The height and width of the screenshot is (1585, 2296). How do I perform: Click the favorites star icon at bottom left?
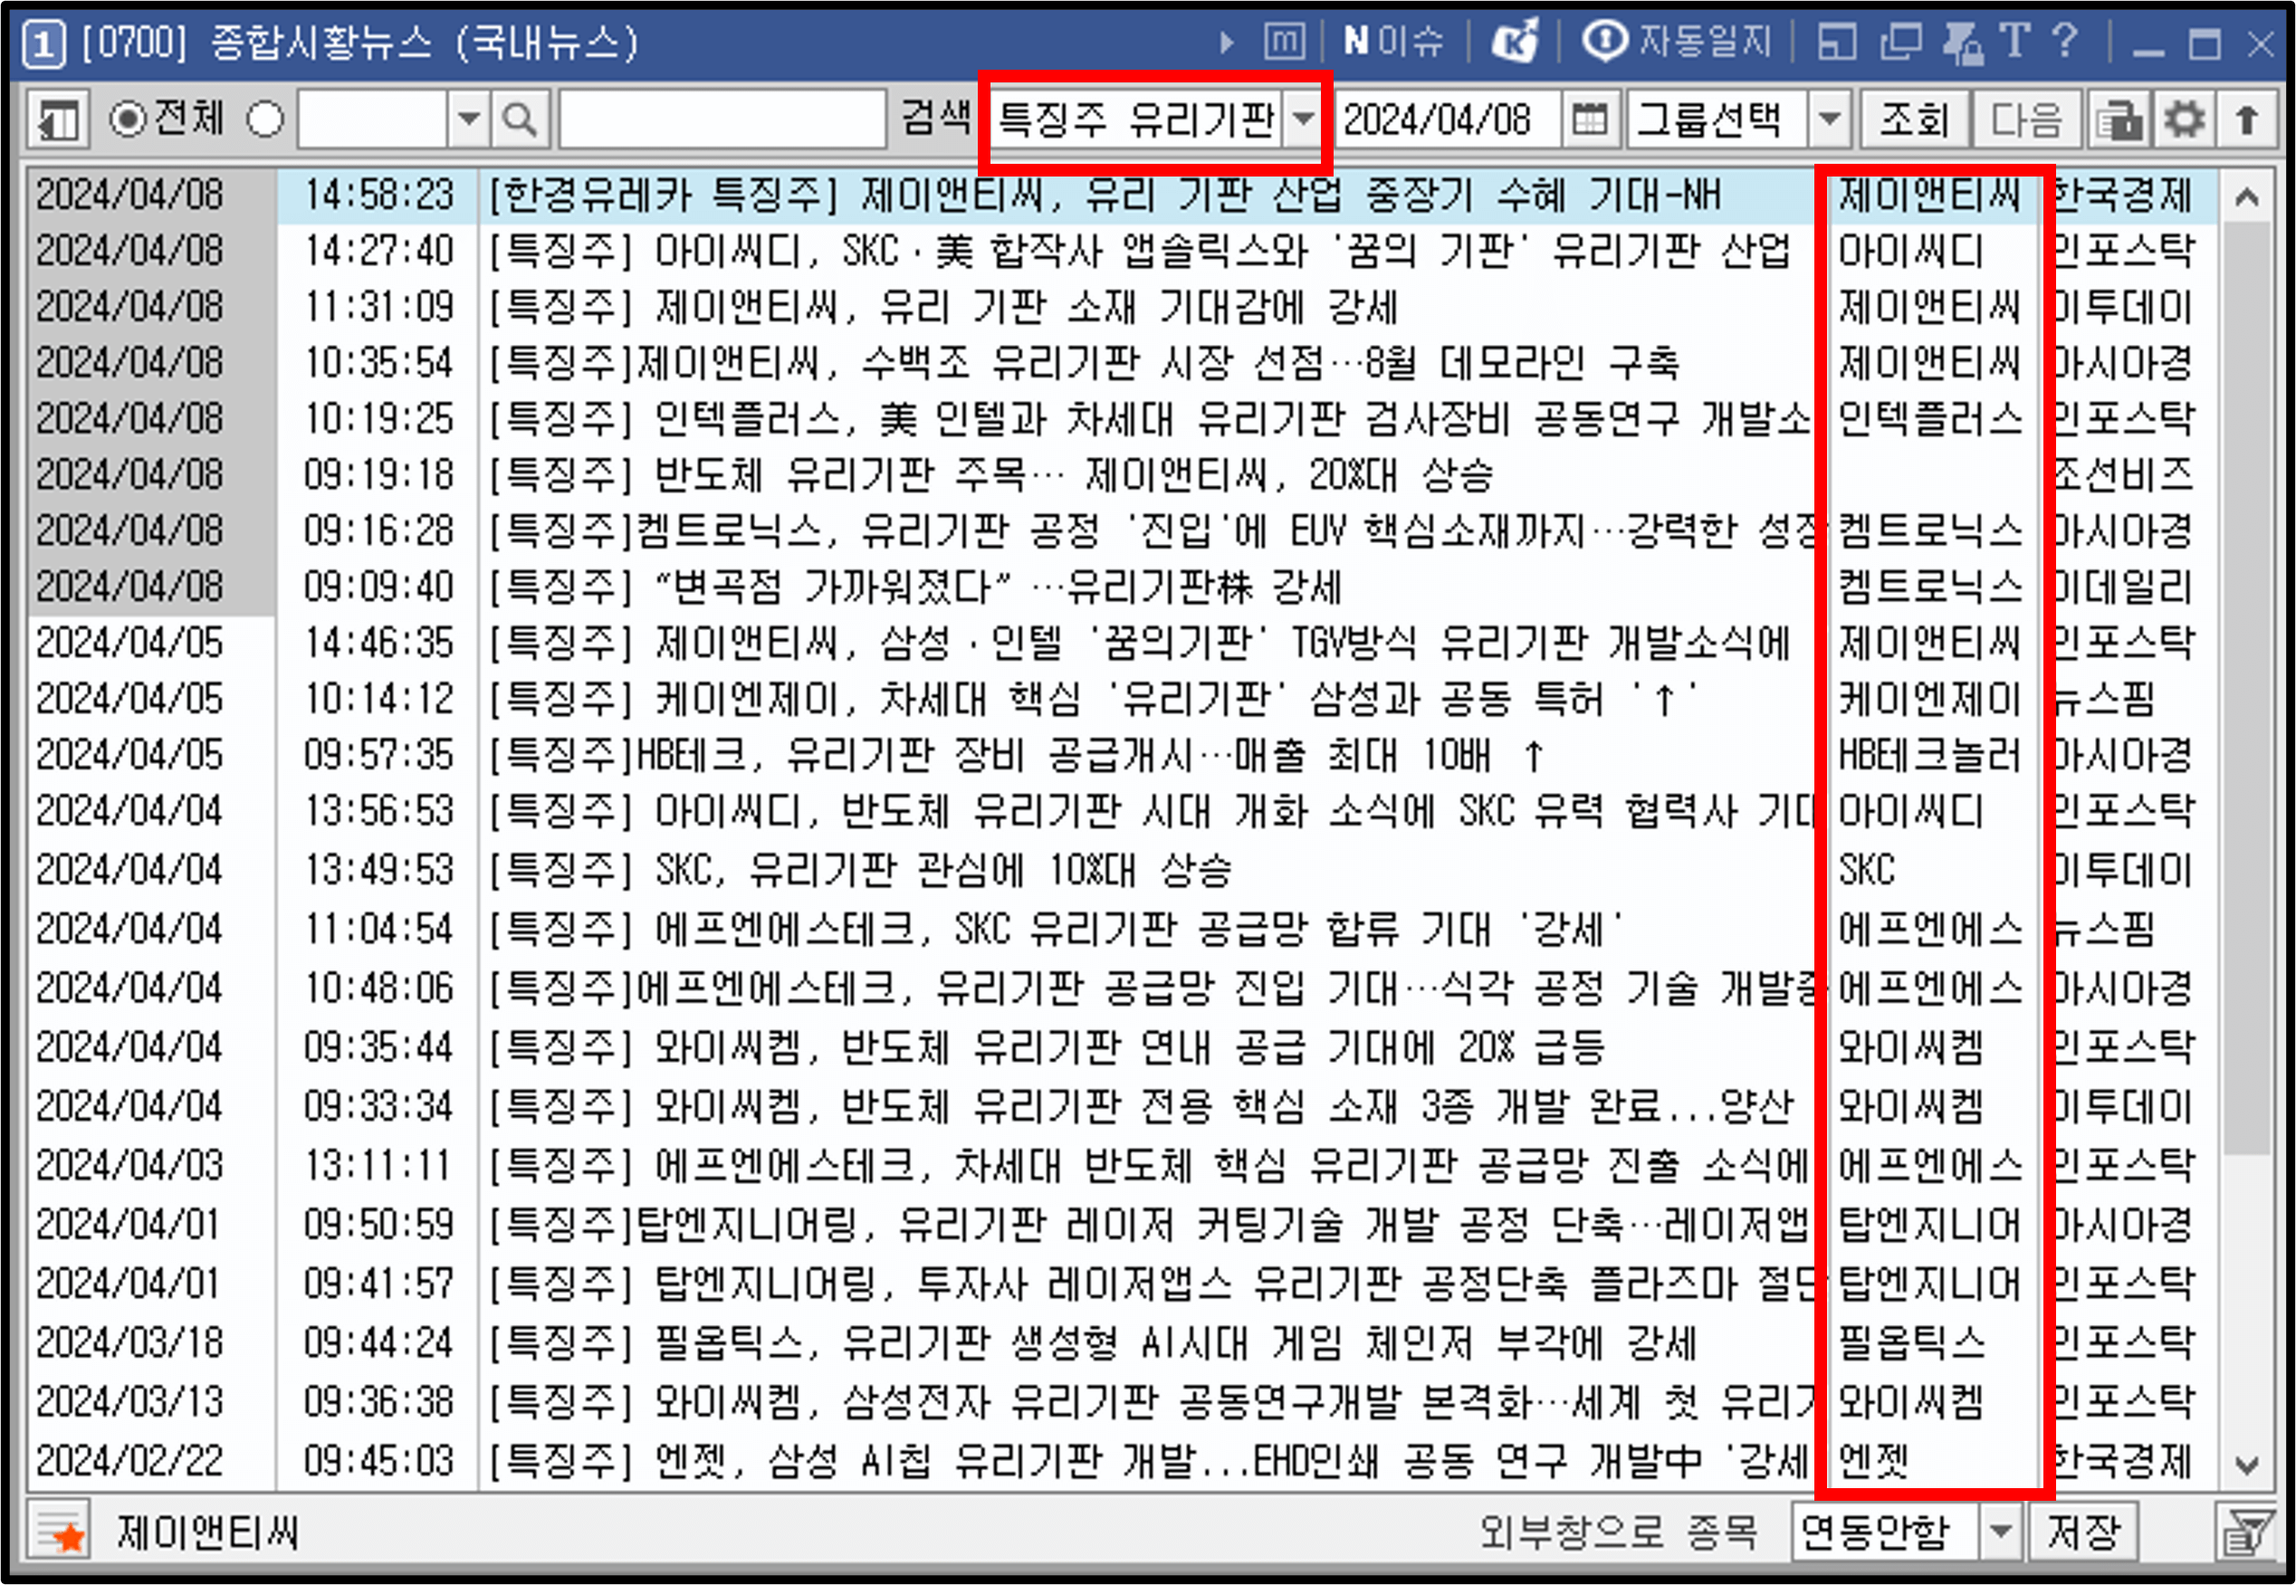[60, 1532]
